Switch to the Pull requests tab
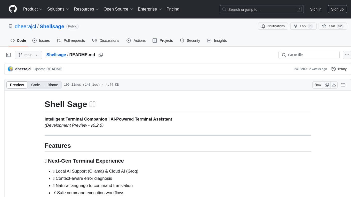The height and width of the screenshot is (197, 351). 71,40
